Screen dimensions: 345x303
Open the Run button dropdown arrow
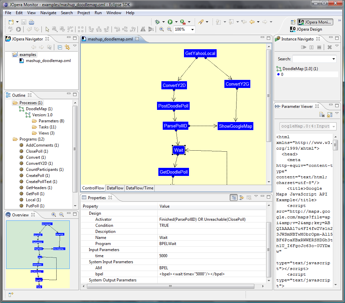click(x=176, y=22)
